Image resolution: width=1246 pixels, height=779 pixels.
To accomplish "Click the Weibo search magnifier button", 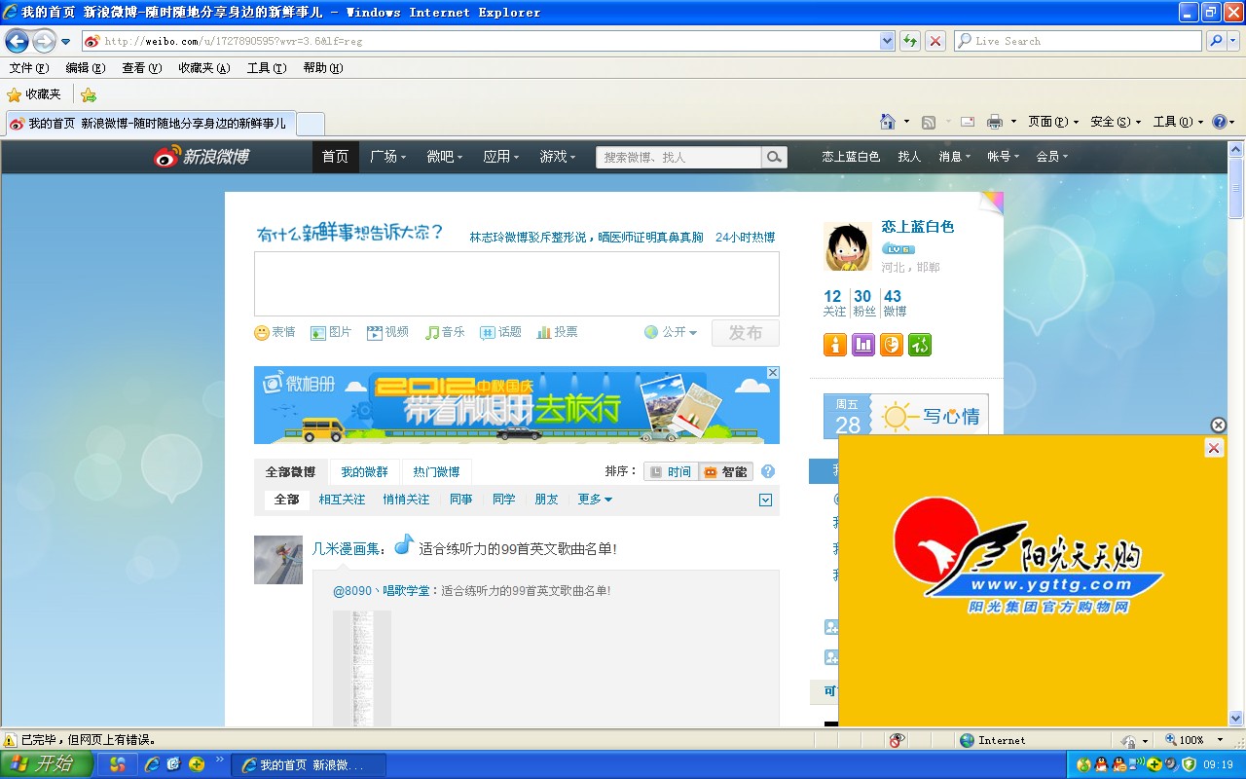I will (x=774, y=157).
